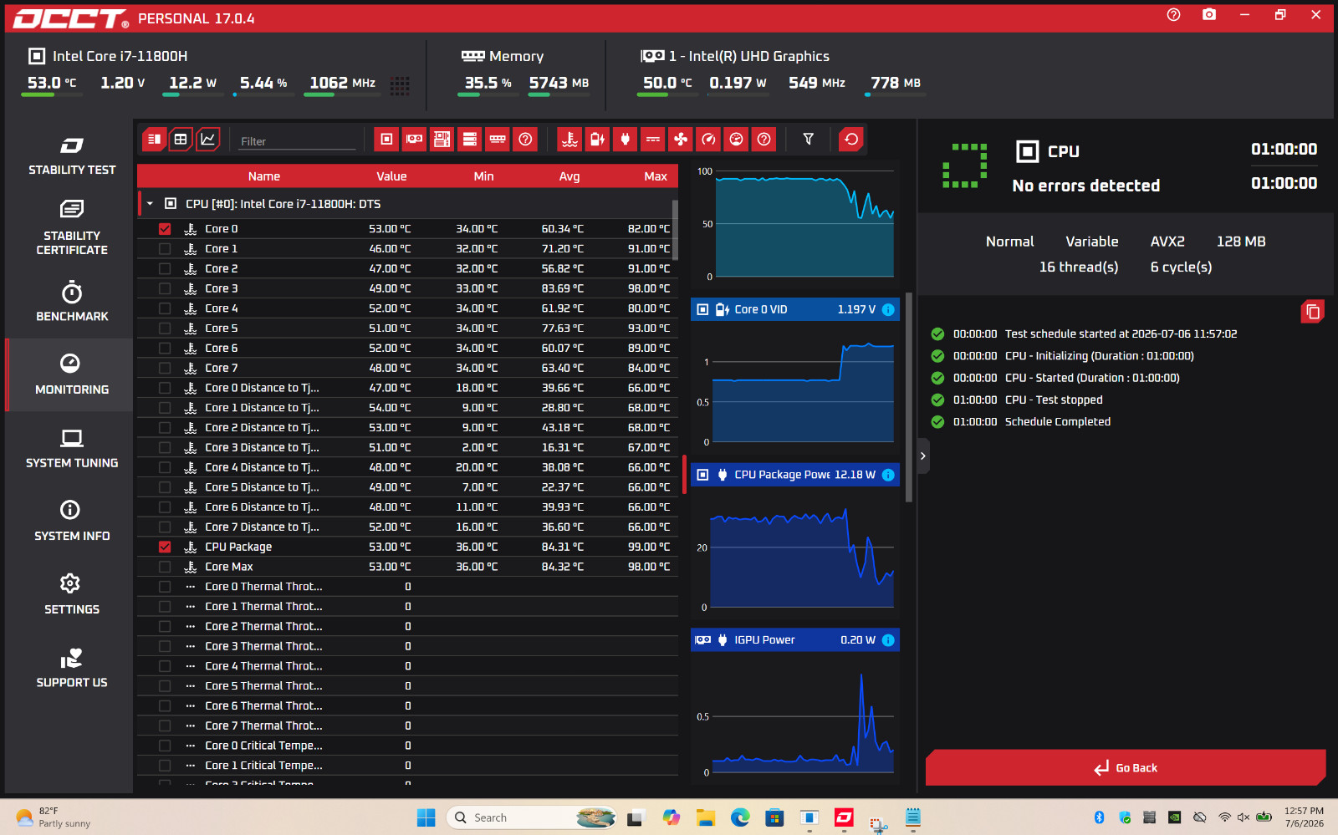This screenshot has height=835, width=1338.
Task: Toggle the fan sensor type filter
Action: 681,140
